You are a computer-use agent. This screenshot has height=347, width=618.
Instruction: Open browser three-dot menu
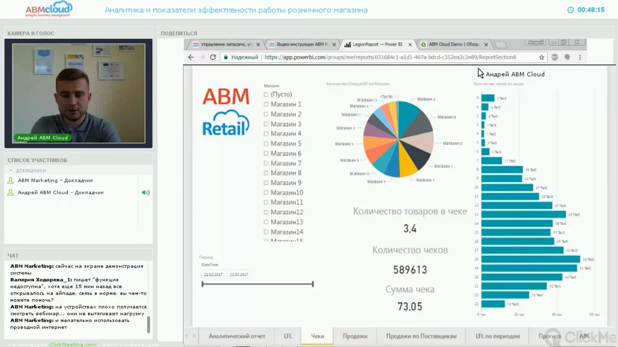[580, 57]
